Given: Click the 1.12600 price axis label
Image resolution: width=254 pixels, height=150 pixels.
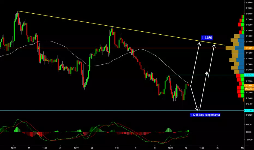Looking at the screenshot, I should [x=249, y=98].
